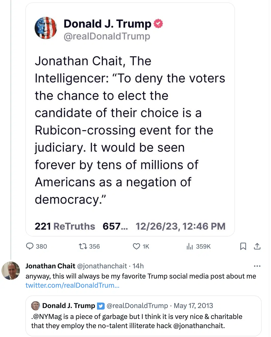271x337 pixels.
Task: Bookmark this tweet
Action: point(243,246)
